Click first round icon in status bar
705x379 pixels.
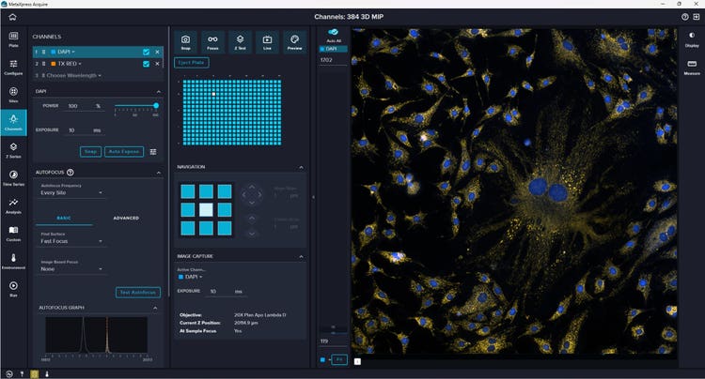(x=9, y=373)
